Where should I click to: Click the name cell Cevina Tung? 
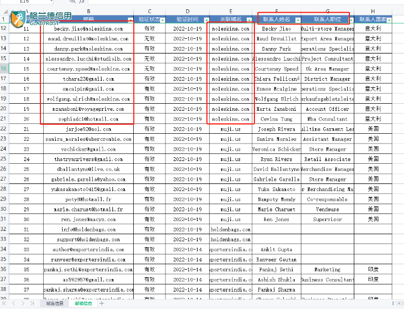tap(276, 119)
